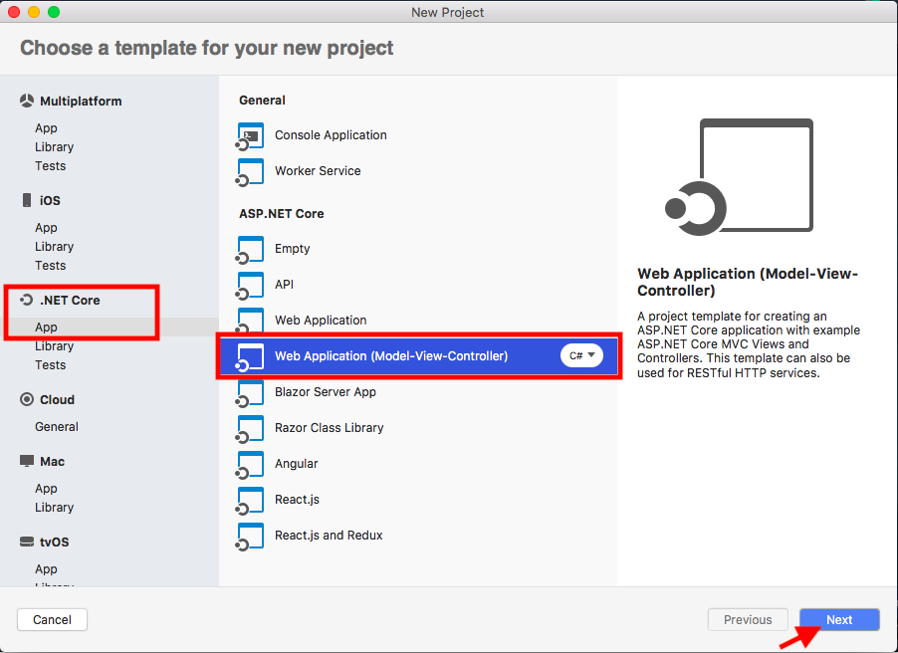Click the .NET Core category icon
This screenshot has width=898, height=653.
(x=26, y=300)
